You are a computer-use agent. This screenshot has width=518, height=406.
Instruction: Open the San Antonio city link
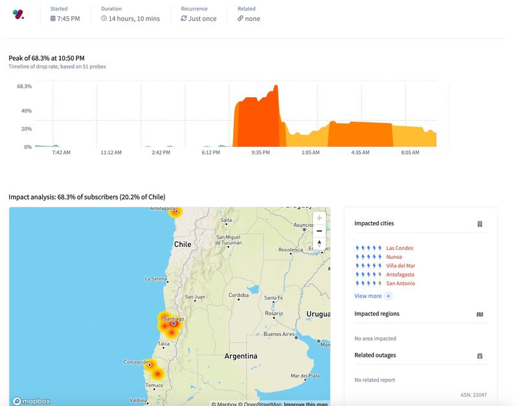(x=401, y=284)
